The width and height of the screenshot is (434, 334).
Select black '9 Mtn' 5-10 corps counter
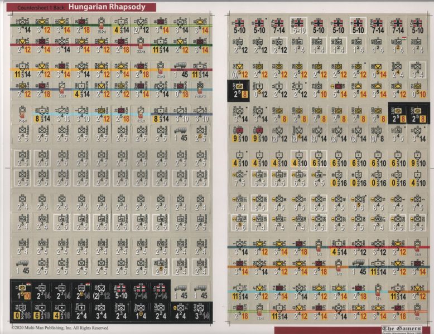(121, 291)
